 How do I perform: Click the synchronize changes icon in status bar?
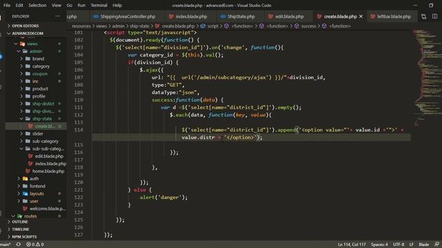point(19,245)
